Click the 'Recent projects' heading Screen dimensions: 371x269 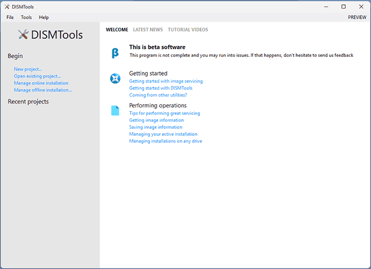click(x=28, y=101)
